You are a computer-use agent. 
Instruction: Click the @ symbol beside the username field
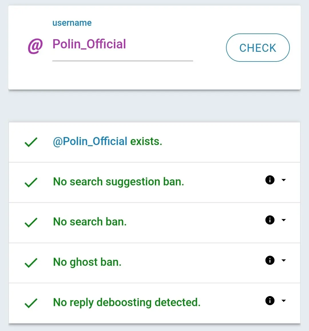(35, 45)
